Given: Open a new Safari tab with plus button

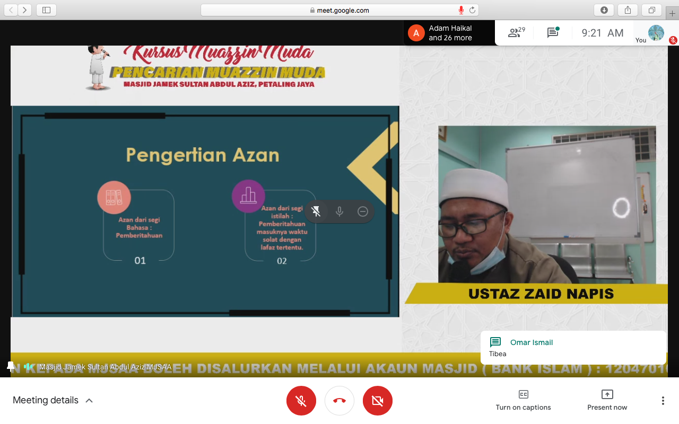Looking at the screenshot, I should click(x=673, y=14).
